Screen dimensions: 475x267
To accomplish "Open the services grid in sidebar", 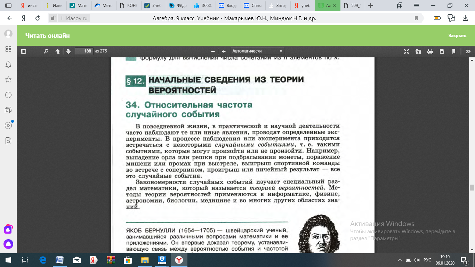I will (8, 49).
